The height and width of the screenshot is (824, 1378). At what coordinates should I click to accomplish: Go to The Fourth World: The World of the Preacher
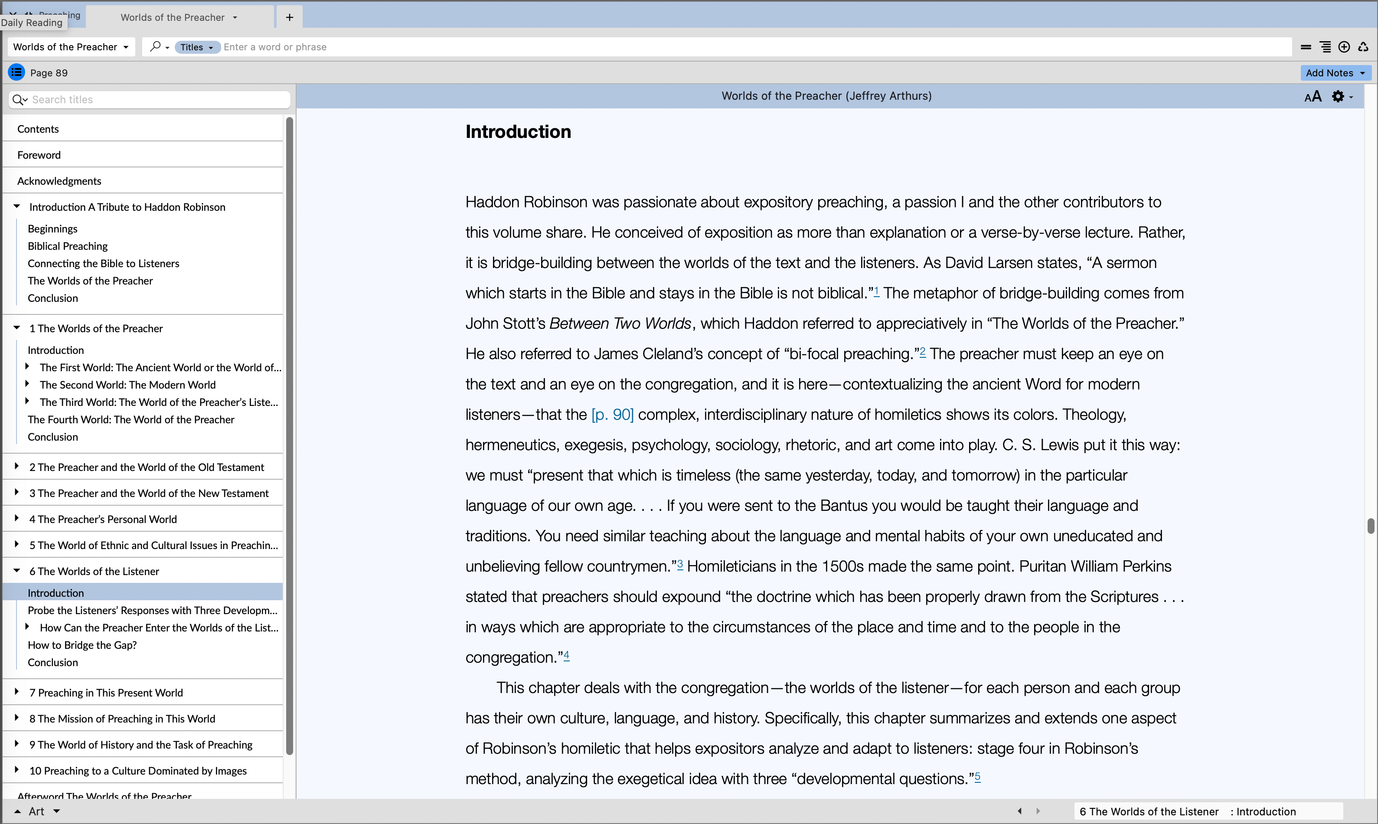pyautogui.click(x=131, y=420)
